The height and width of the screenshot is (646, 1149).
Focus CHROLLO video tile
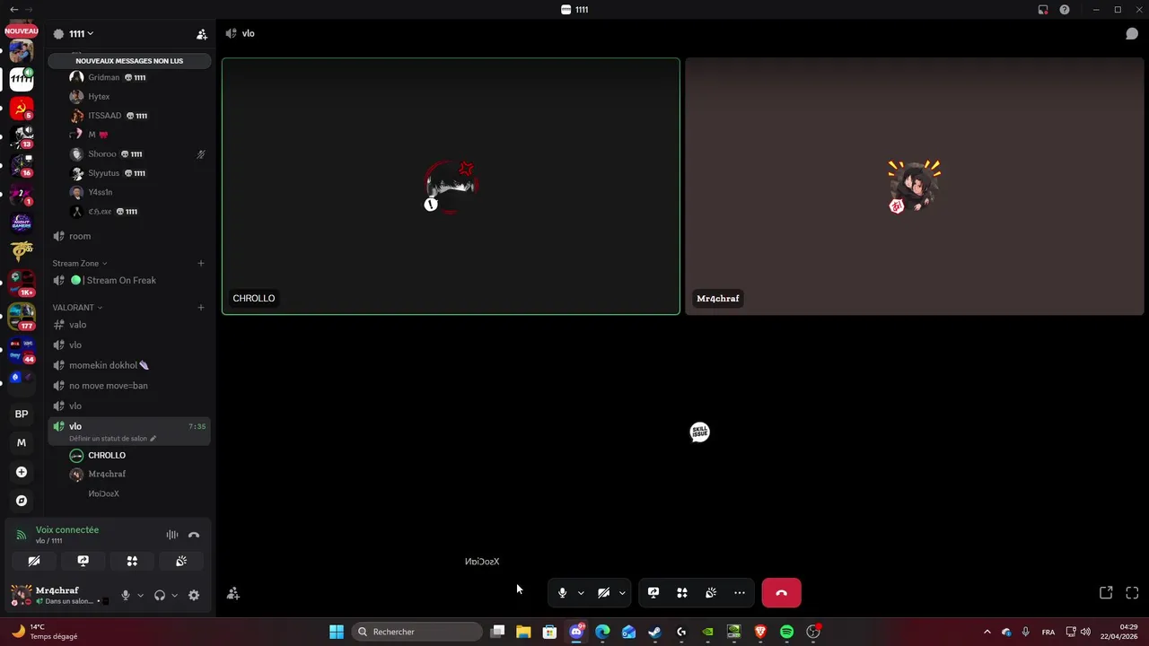click(451, 187)
